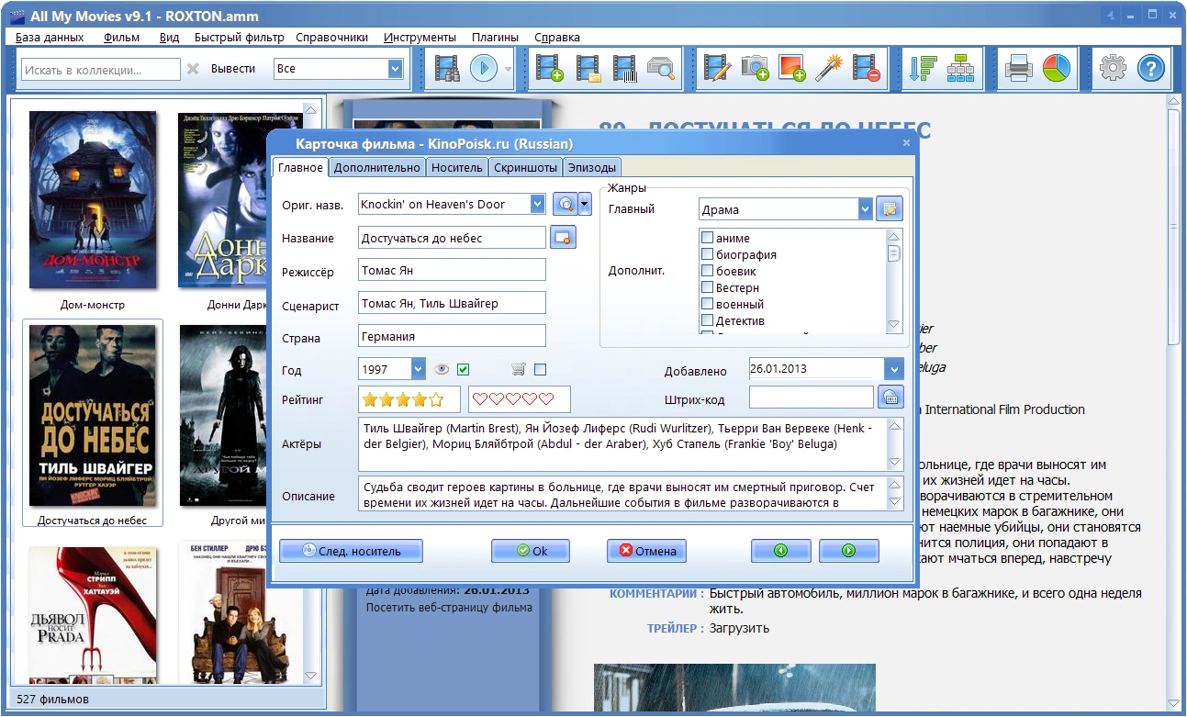
Task: Click the sort collection toolbar icon
Action: point(923,68)
